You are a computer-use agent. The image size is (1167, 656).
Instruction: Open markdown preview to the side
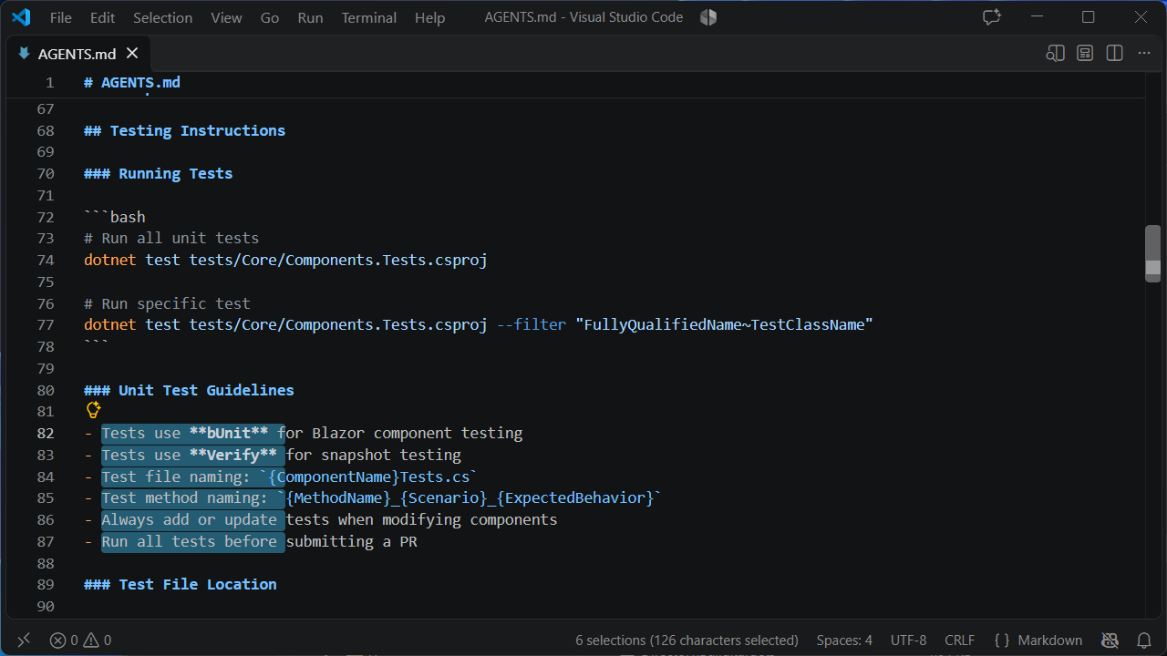pyautogui.click(x=1055, y=54)
